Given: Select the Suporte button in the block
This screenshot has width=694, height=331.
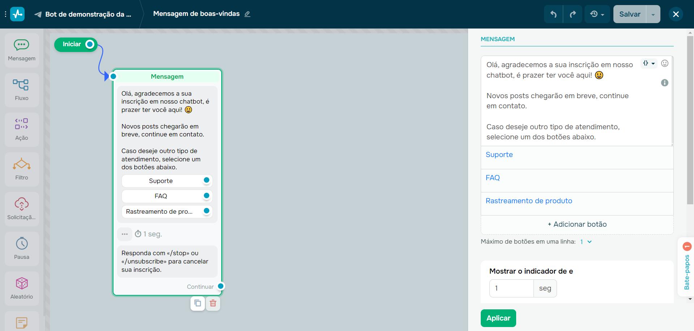Looking at the screenshot, I should coord(167,181).
